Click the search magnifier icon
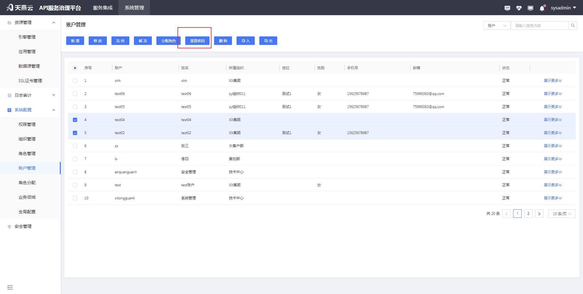The width and height of the screenshot is (583, 294). [573, 25]
